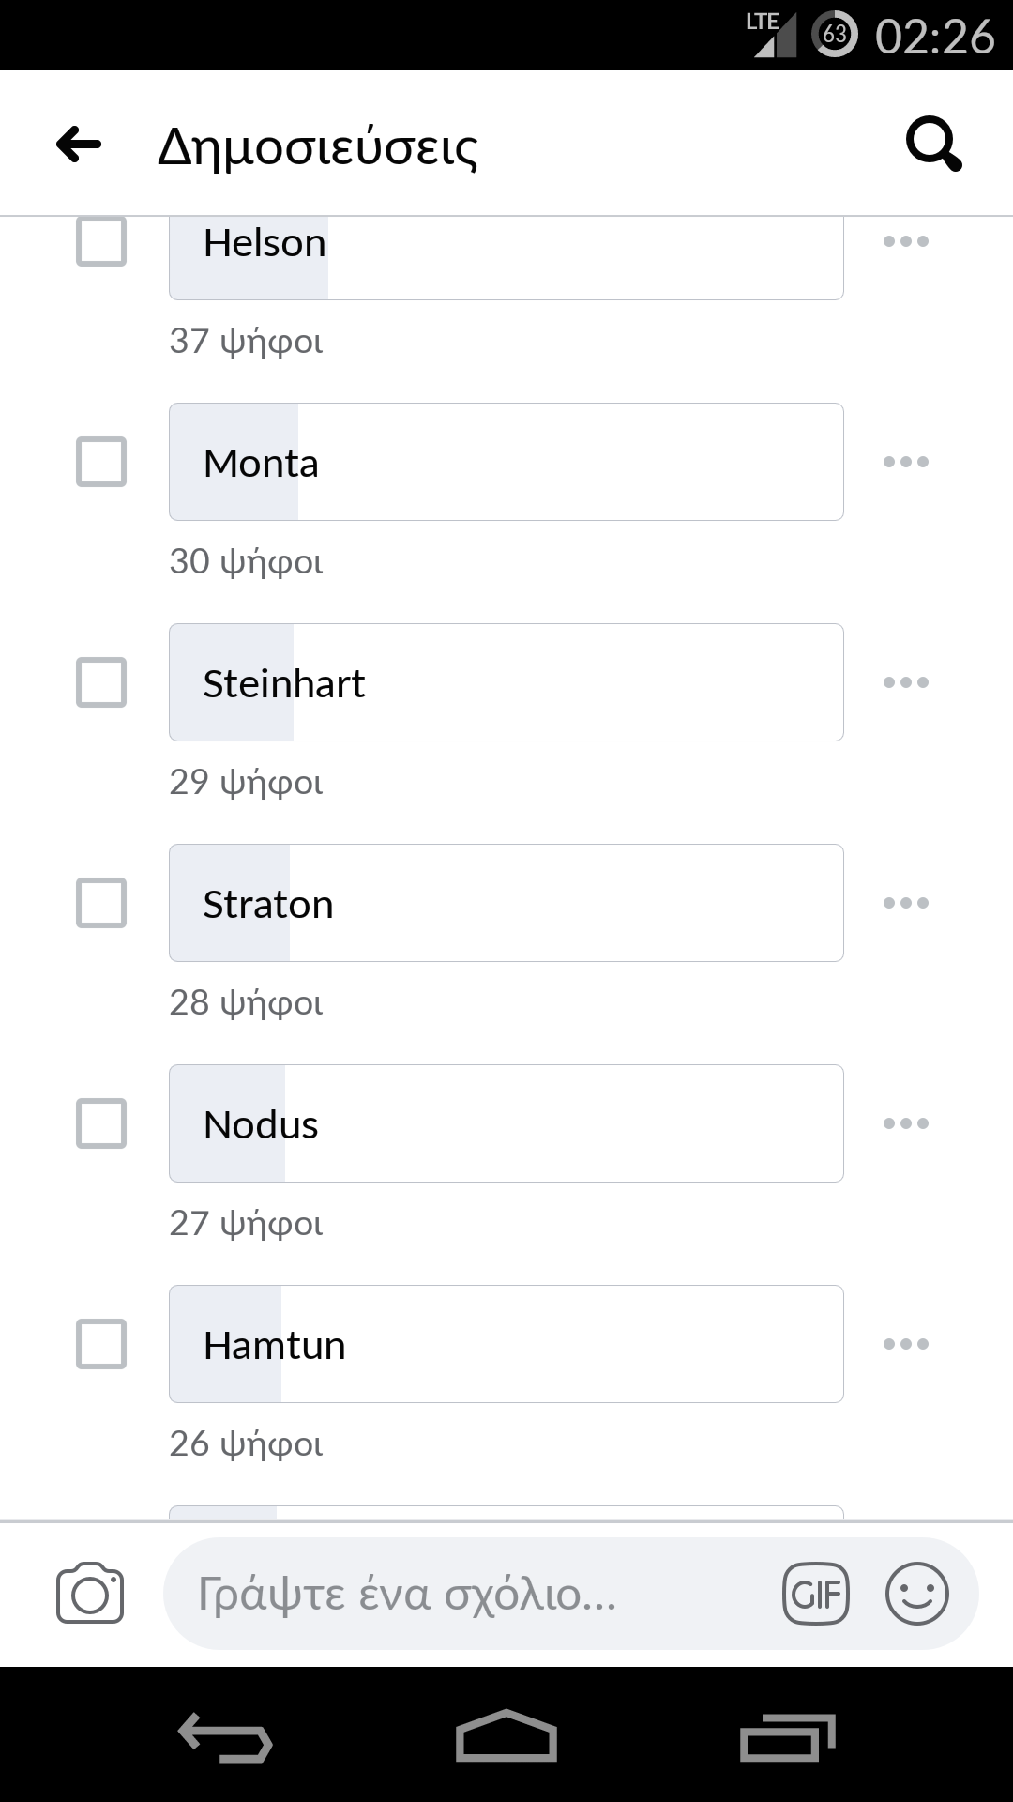Tap the back arrow in header
Screen dimensions: 1013x1802
pyautogui.click(x=79, y=145)
